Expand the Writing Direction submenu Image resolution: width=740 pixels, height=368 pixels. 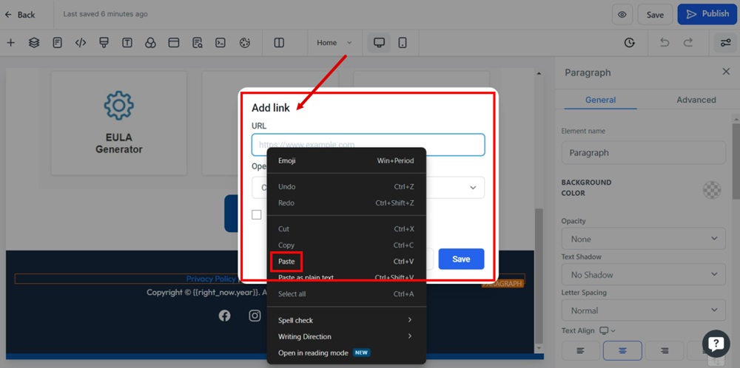click(x=346, y=336)
